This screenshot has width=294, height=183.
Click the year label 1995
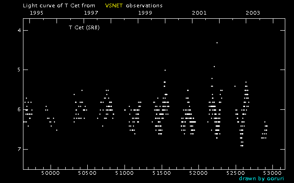[x=36, y=13]
